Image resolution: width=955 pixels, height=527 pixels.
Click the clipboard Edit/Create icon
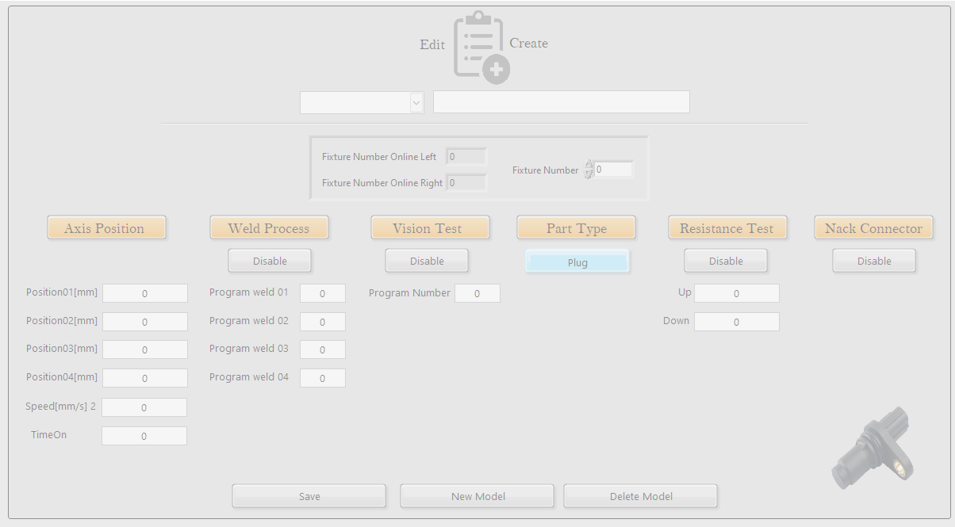[x=481, y=48]
